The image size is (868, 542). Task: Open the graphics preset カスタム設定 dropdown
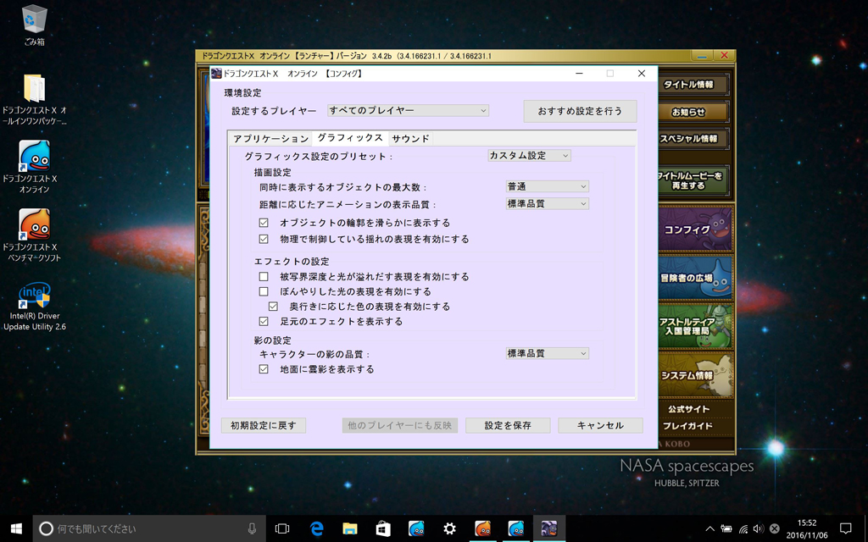click(x=529, y=156)
